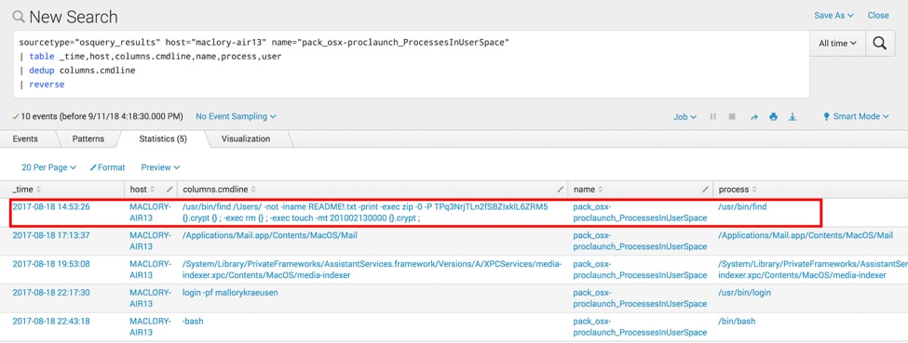Select timestamp 2017-08-18 19:53:08
Viewport: 908px width, 343px height.
51,264
